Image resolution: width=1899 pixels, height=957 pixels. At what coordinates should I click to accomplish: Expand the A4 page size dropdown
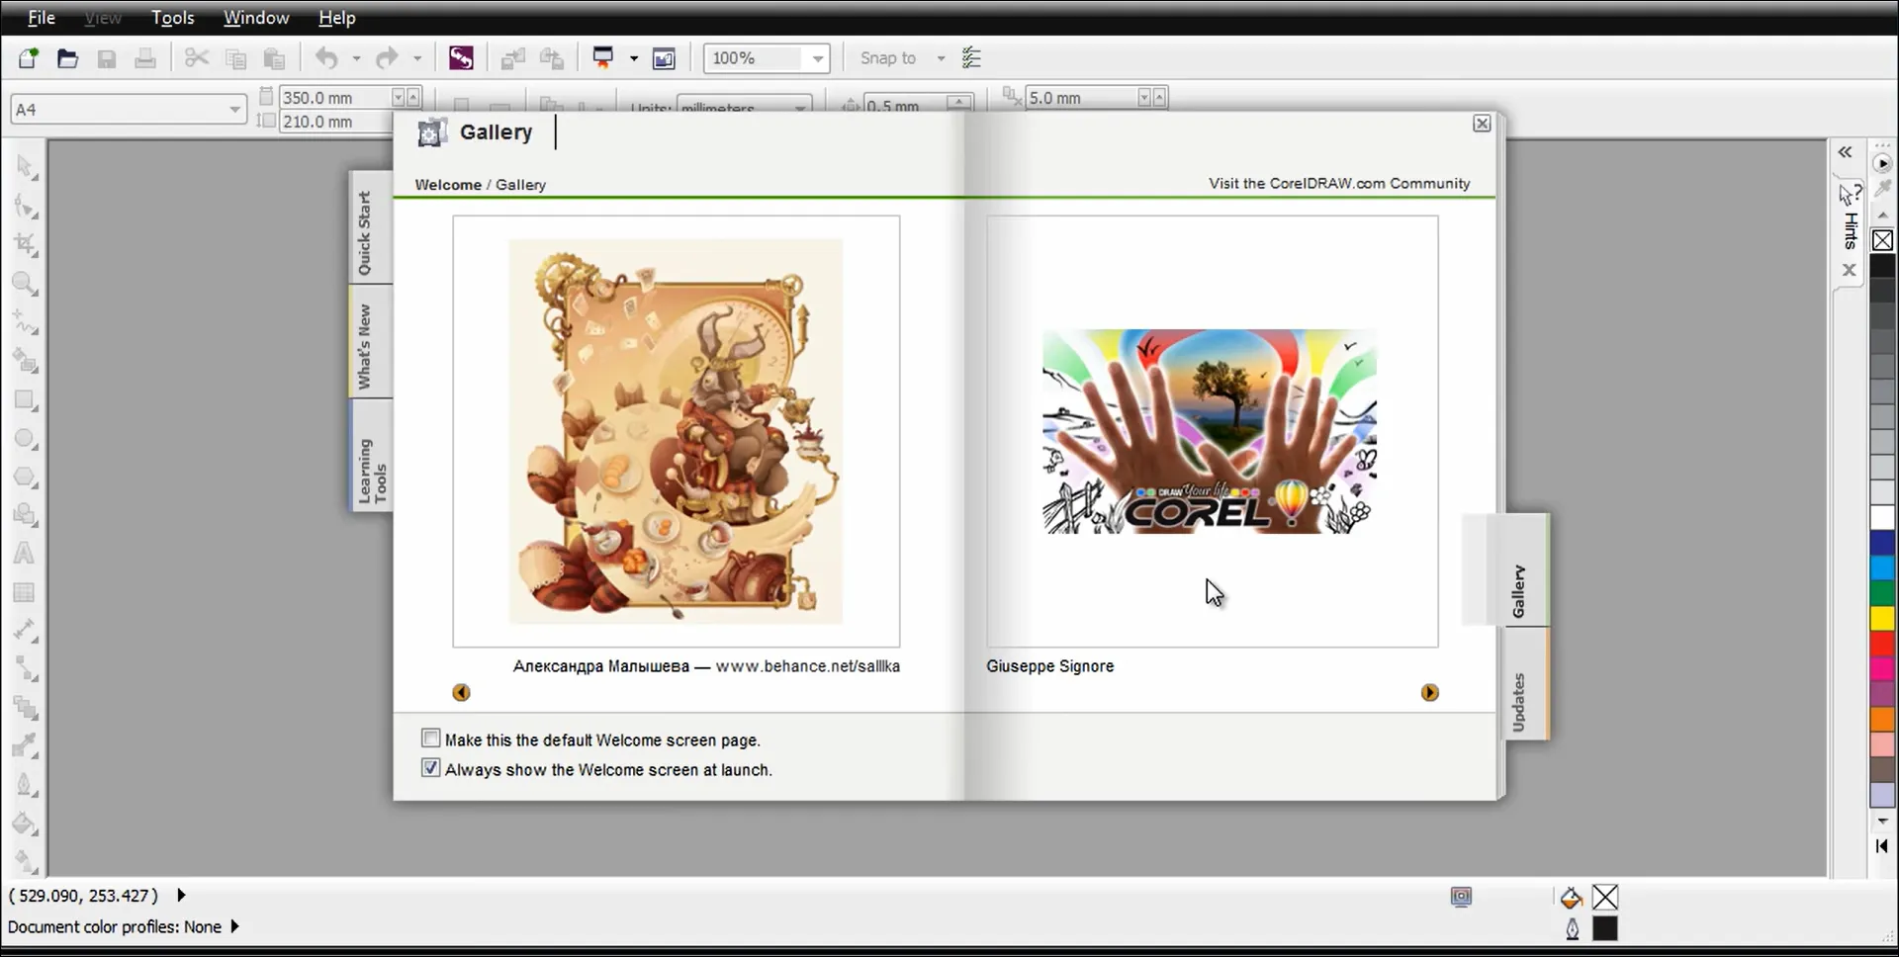(234, 110)
